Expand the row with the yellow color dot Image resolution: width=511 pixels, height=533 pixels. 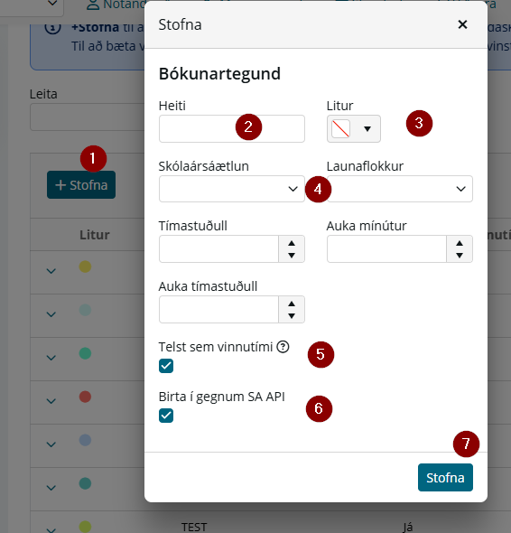pos(51,271)
